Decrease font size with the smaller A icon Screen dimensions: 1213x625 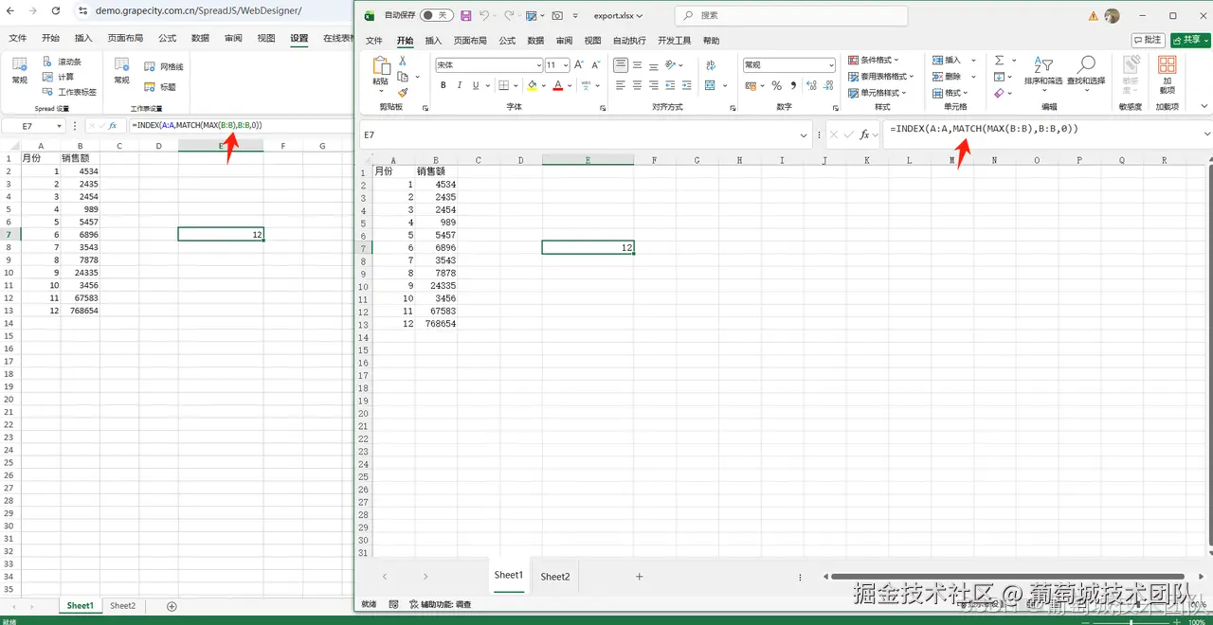tap(596, 65)
